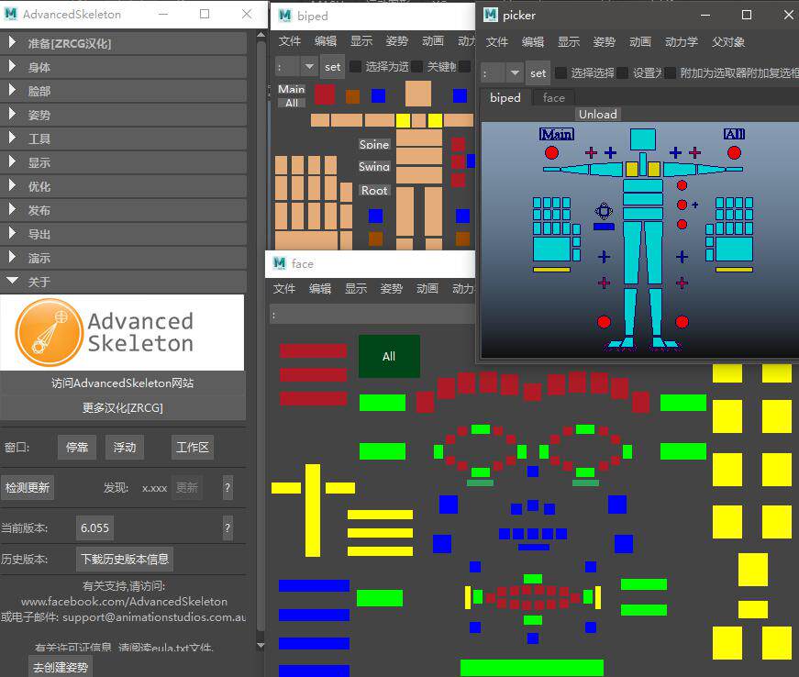Screen dimensions: 799x677
Task: Click red circle under Main in picker
Action: (551, 152)
